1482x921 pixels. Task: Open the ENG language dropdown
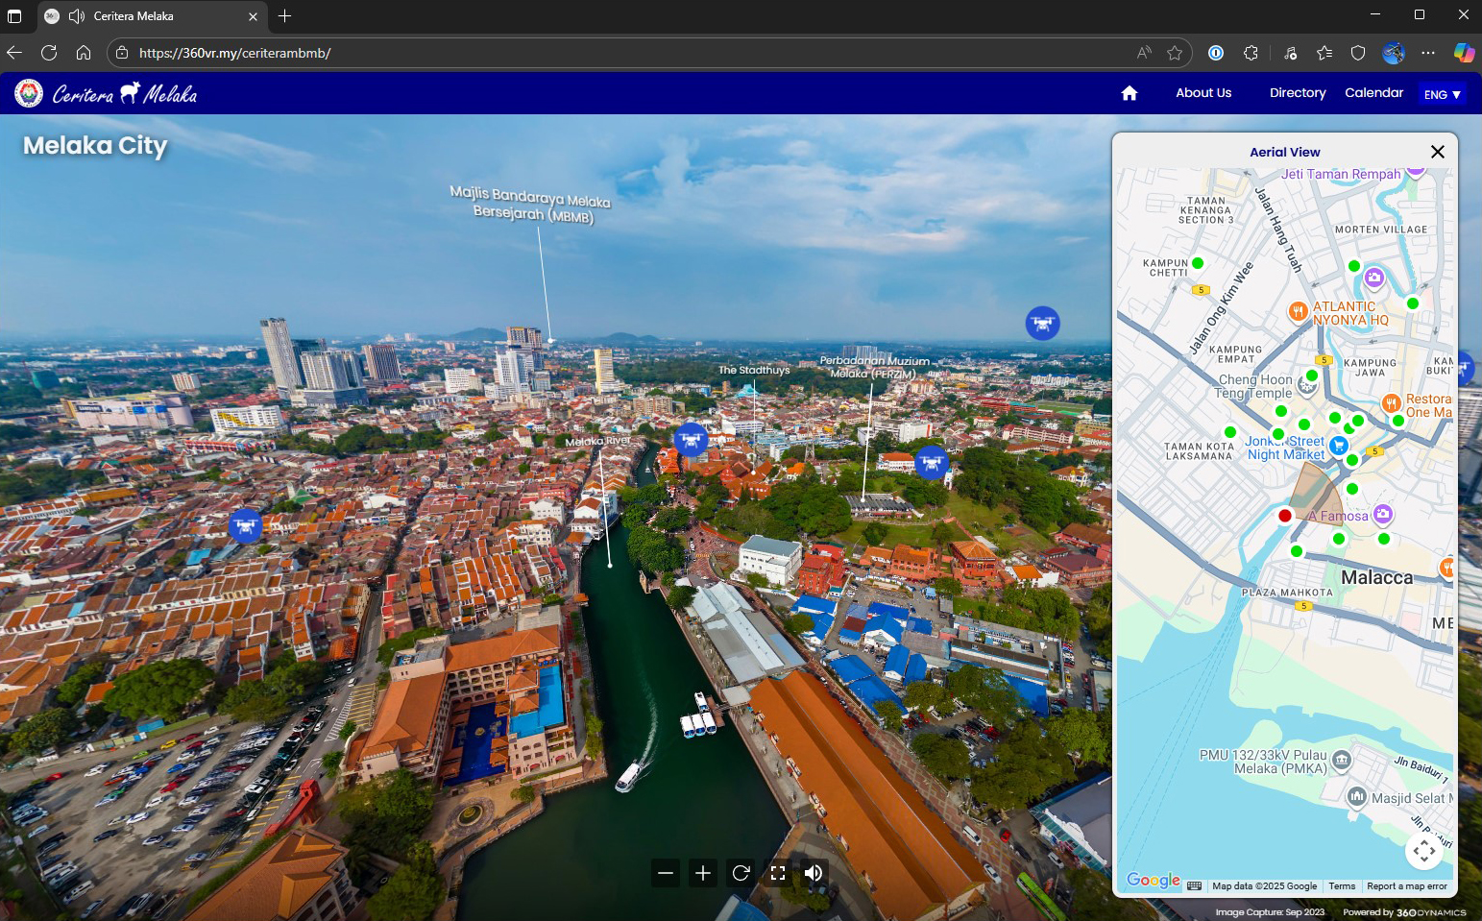[1443, 93]
